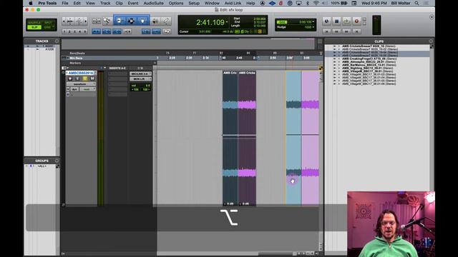The width and height of the screenshot is (458, 257).
Task: Click the elastic audio plugin selector
Action: 69,94
